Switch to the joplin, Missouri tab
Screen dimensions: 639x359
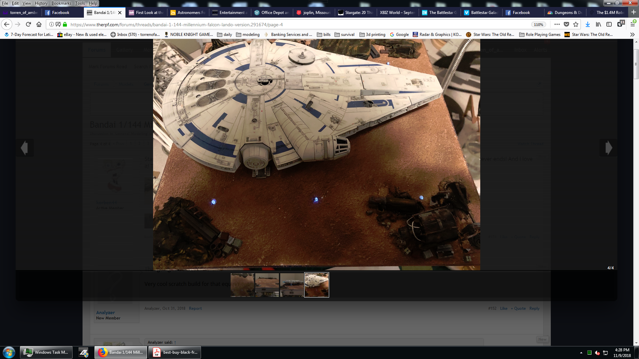point(314,13)
